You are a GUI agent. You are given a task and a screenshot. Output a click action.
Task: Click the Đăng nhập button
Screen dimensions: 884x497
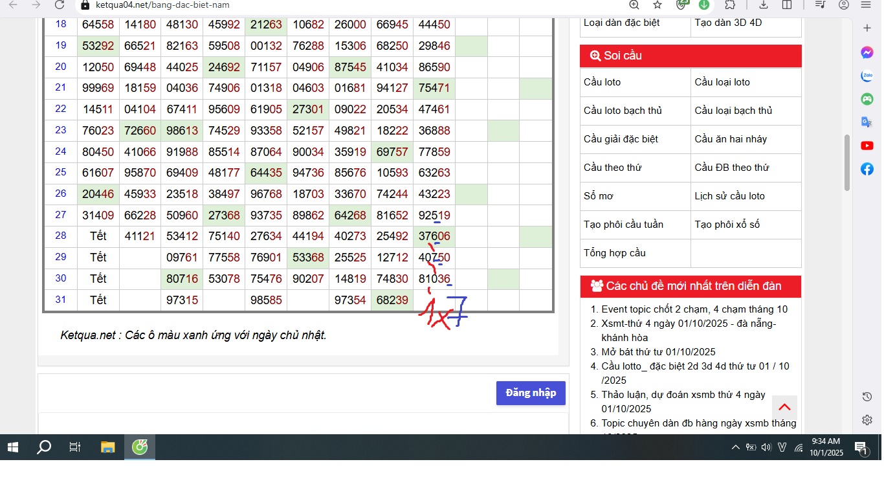(531, 393)
